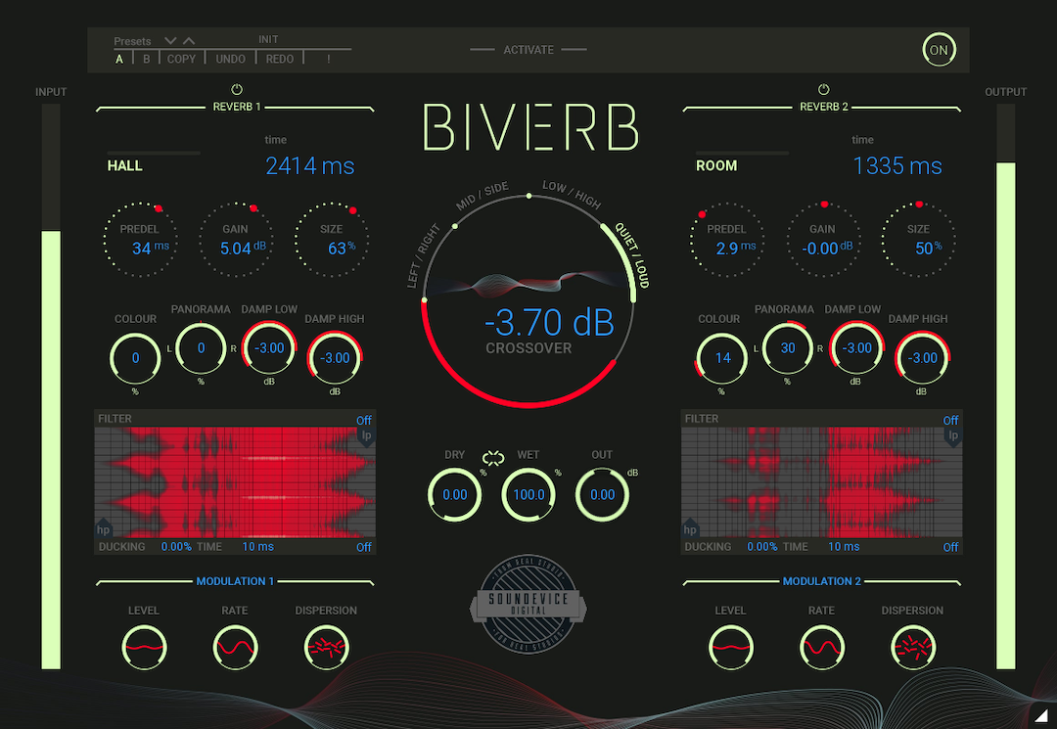Click Modulation 1 Level waveform knob
The height and width of the screenshot is (729, 1057).
[144, 647]
